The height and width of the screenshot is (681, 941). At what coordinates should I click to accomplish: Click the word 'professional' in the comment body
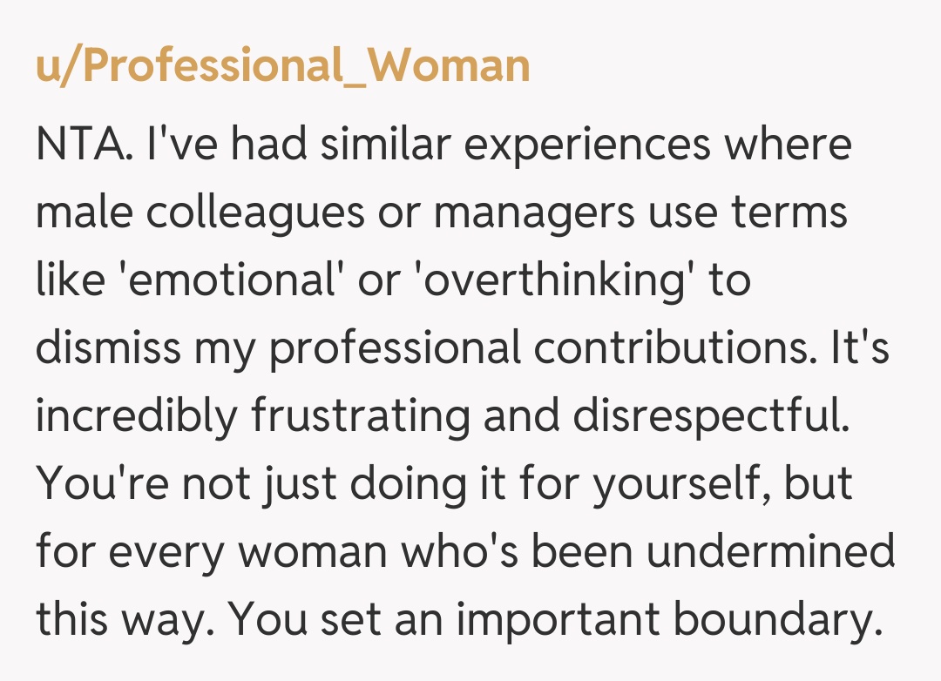(x=396, y=348)
